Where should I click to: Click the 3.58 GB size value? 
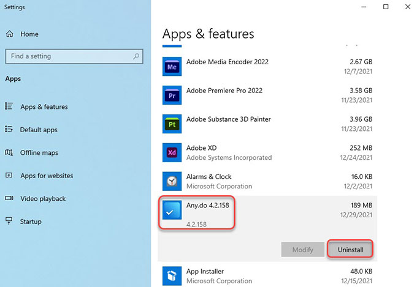[x=361, y=91]
